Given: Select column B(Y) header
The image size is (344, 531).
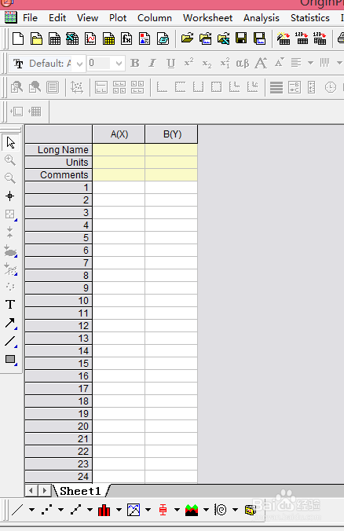Looking at the screenshot, I should point(172,134).
